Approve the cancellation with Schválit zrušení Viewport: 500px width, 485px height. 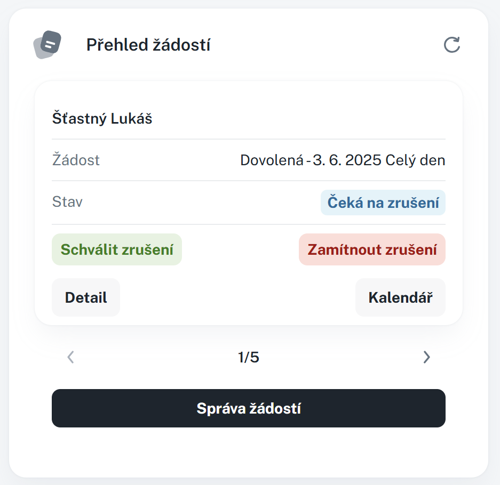coord(117,249)
